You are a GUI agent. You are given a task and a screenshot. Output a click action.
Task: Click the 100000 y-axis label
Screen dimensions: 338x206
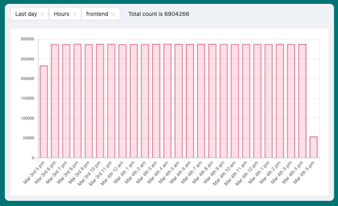(x=28, y=118)
